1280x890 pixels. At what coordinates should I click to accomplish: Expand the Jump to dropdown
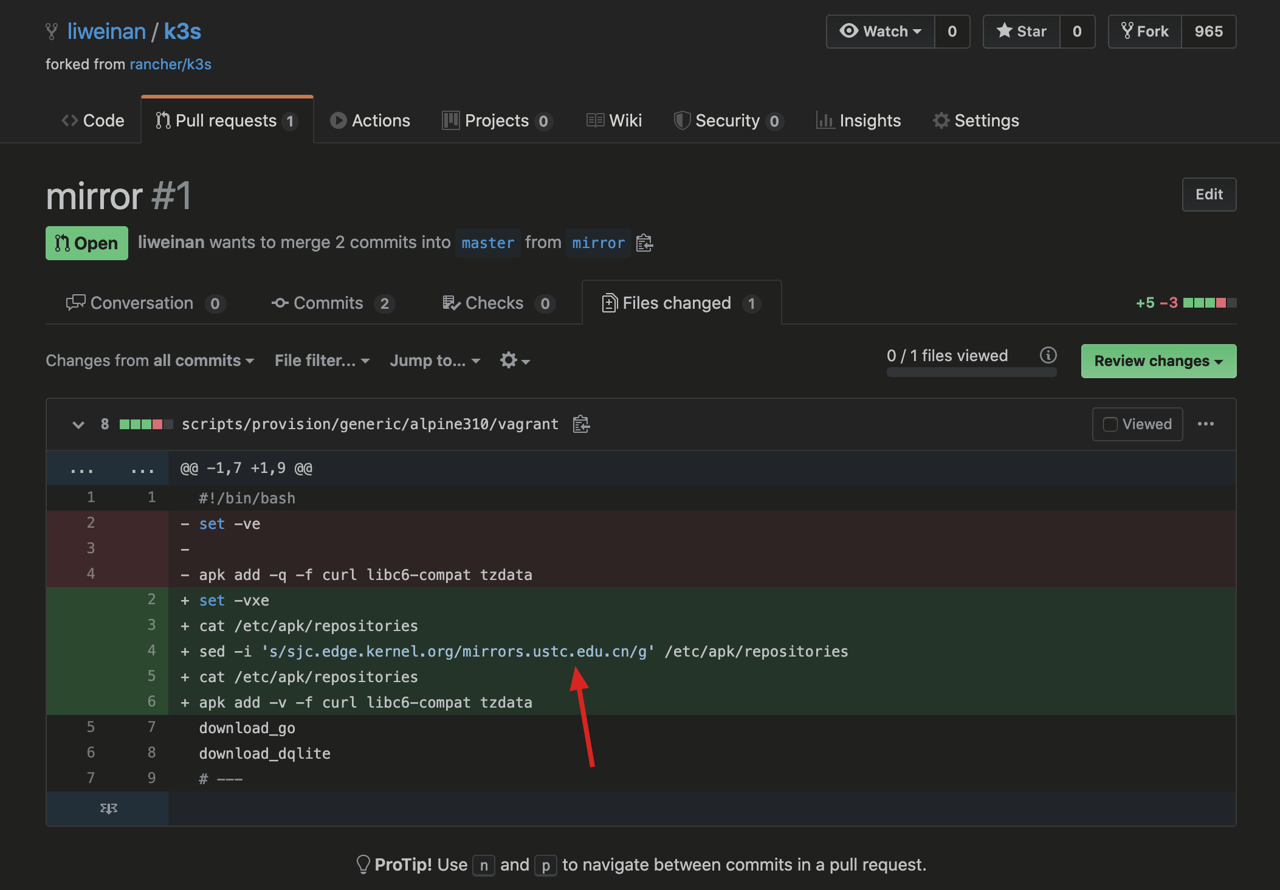click(x=435, y=360)
